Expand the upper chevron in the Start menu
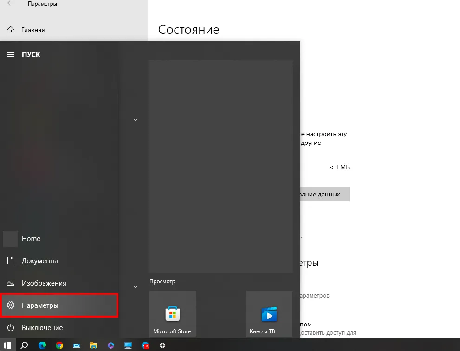Screen dimensions: 460x351 136,120
